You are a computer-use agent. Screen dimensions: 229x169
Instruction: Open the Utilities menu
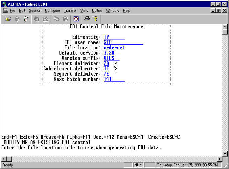pos(97,11)
